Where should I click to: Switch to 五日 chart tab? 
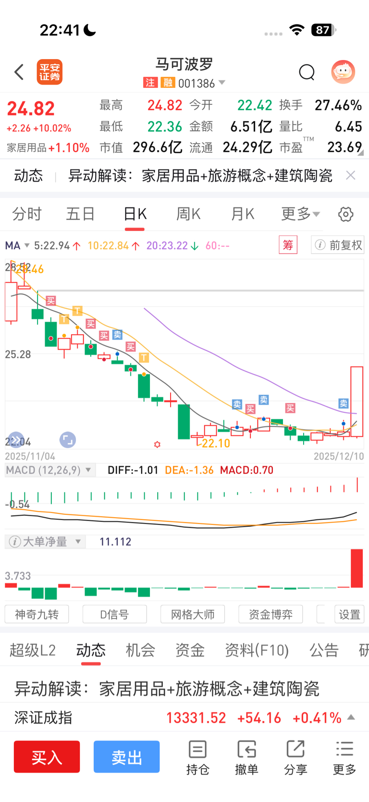coord(80,214)
